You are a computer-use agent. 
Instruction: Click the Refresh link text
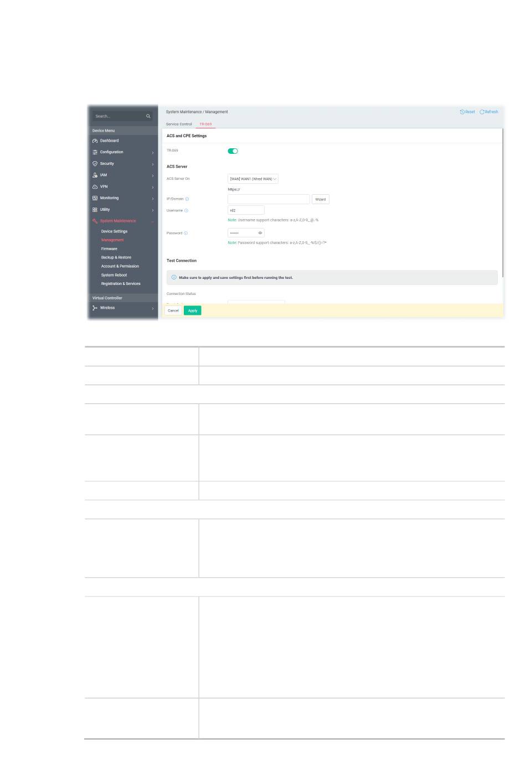pos(492,112)
